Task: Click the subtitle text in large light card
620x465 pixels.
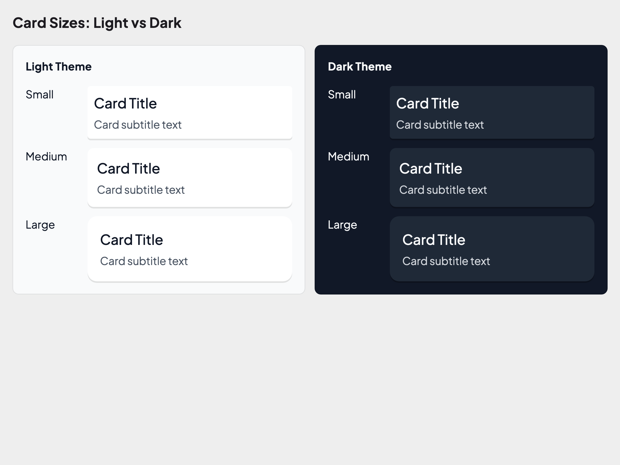Action: point(144,261)
